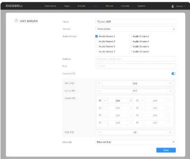Click the Name field with TS over UDP
The height and width of the screenshot is (159, 190).
pyautogui.click(x=135, y=22)
